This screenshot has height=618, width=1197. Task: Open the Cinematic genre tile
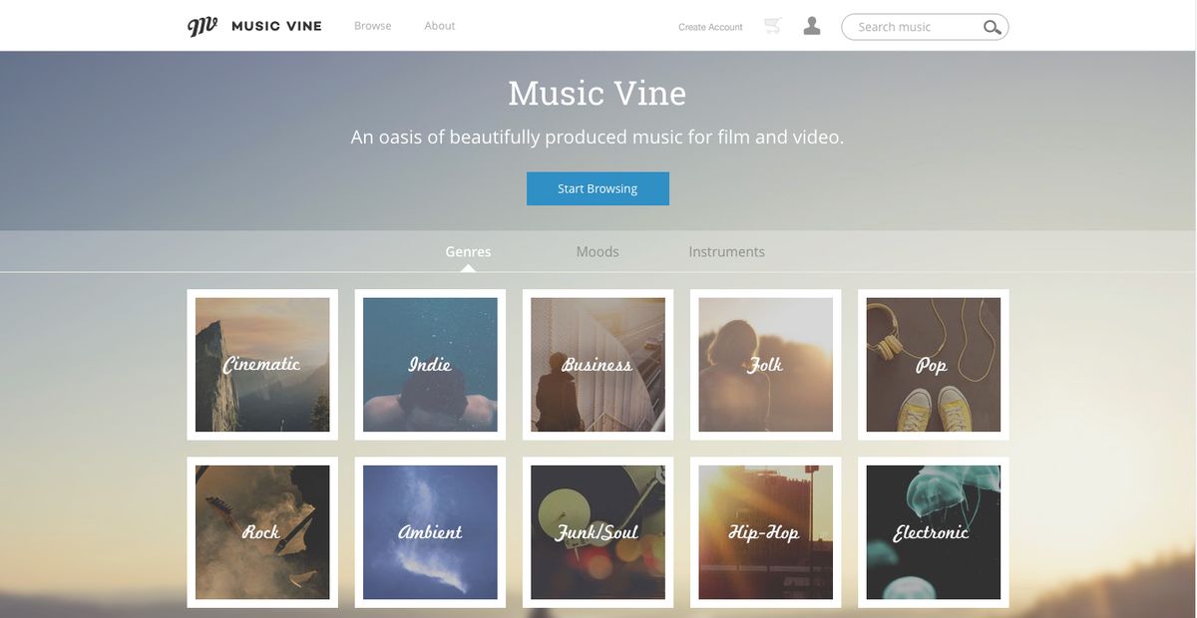tap(261, 365)
